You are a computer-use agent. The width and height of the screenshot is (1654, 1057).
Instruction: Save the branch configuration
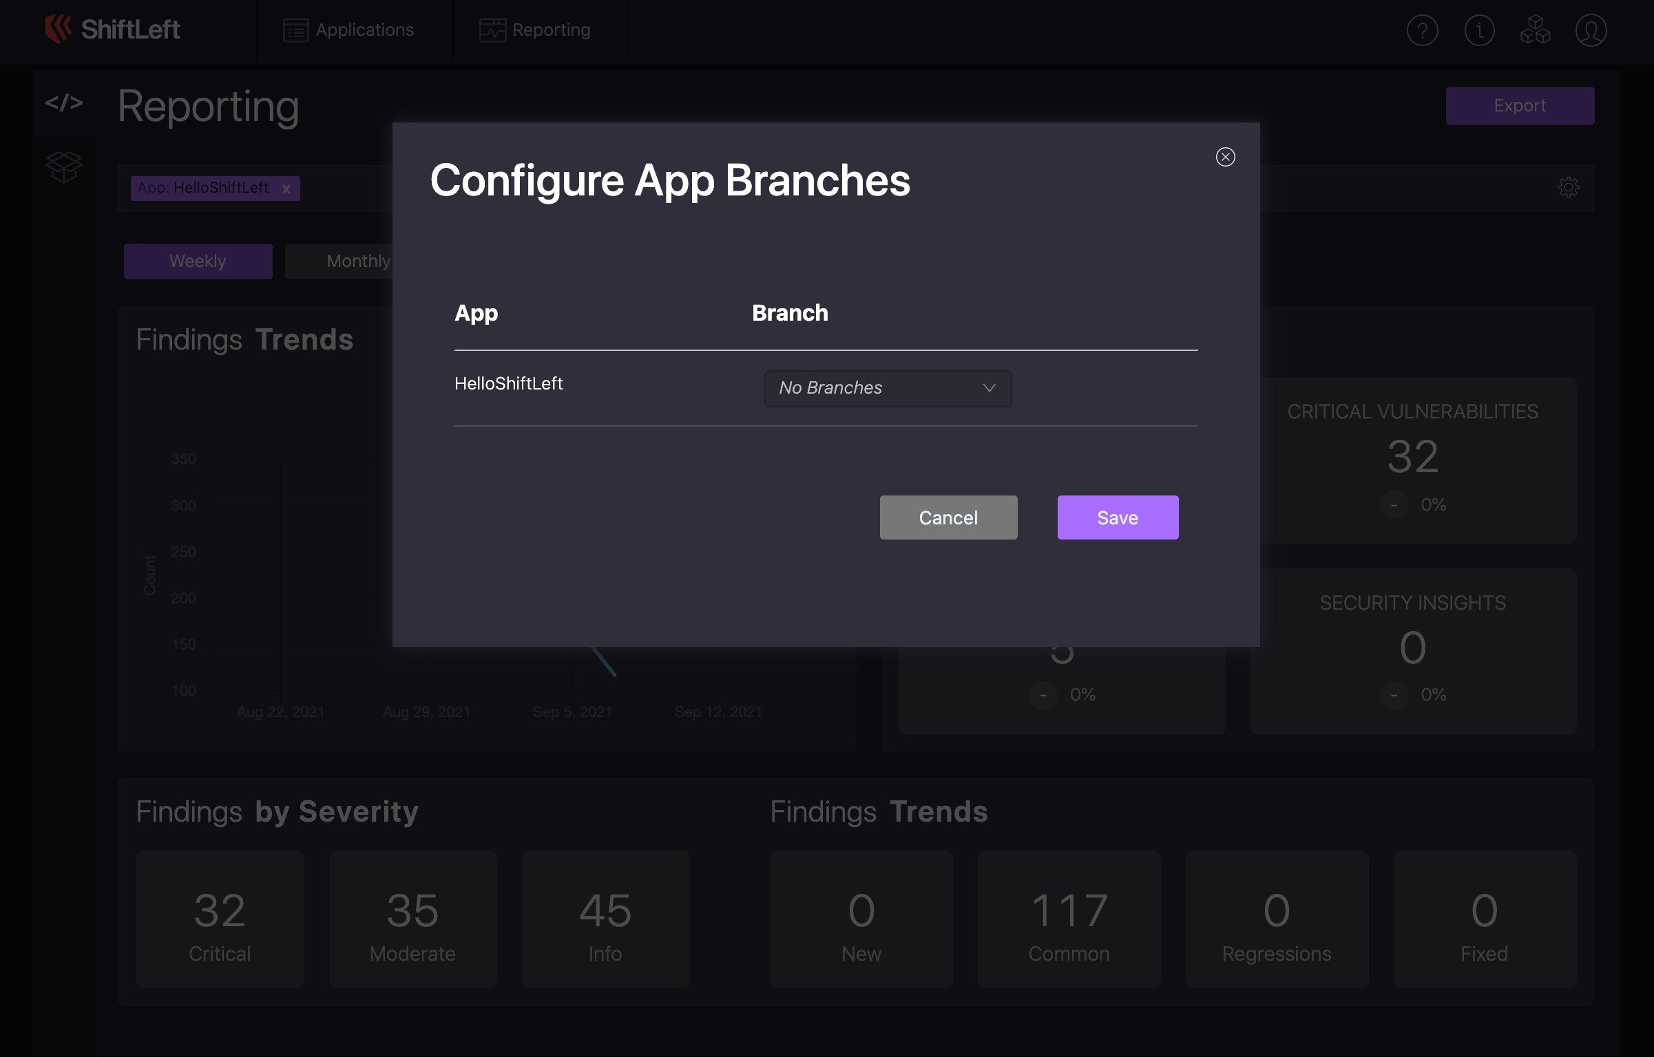pos(1118,517)
